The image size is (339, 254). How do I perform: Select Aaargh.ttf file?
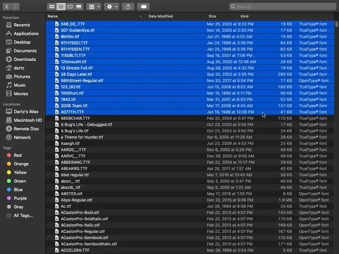pos(190,144)
